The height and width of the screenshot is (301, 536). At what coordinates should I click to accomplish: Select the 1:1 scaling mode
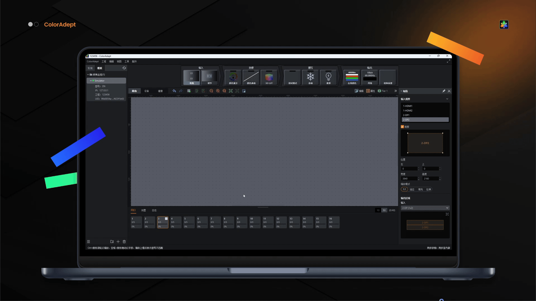point(404,189)
